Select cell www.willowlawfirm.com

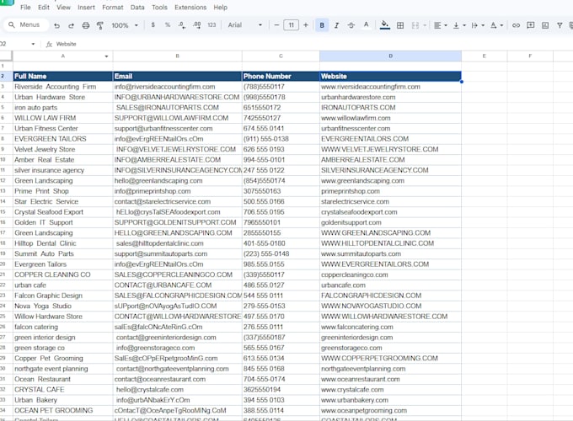coord(390,119)
